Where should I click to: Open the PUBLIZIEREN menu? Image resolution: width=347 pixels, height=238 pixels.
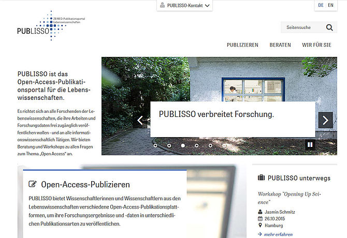[242, 45]
